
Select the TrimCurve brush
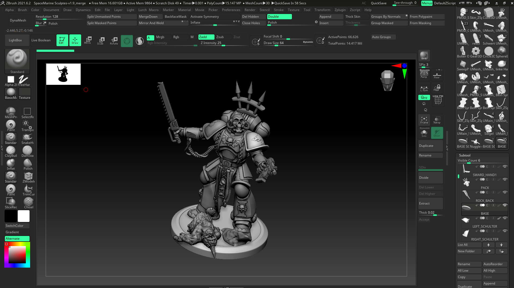[28, 190]
